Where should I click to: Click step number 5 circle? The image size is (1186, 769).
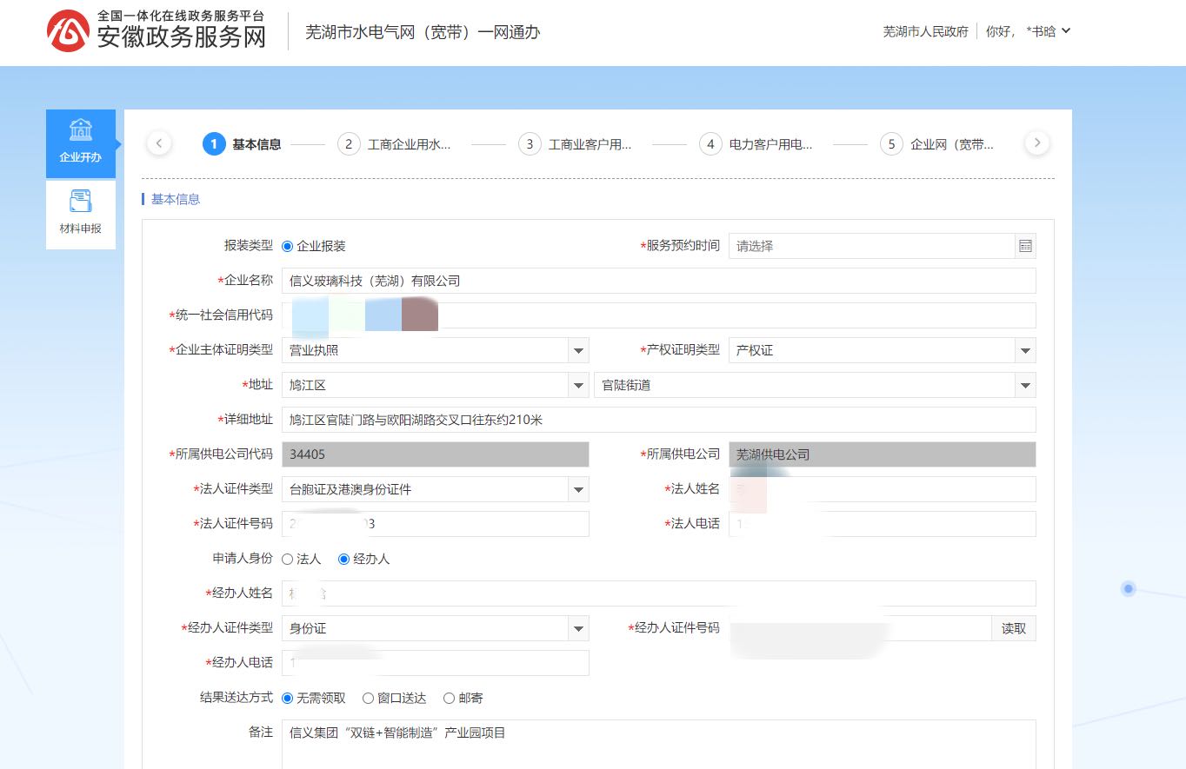pyautogui.click(x=891, y=144)
